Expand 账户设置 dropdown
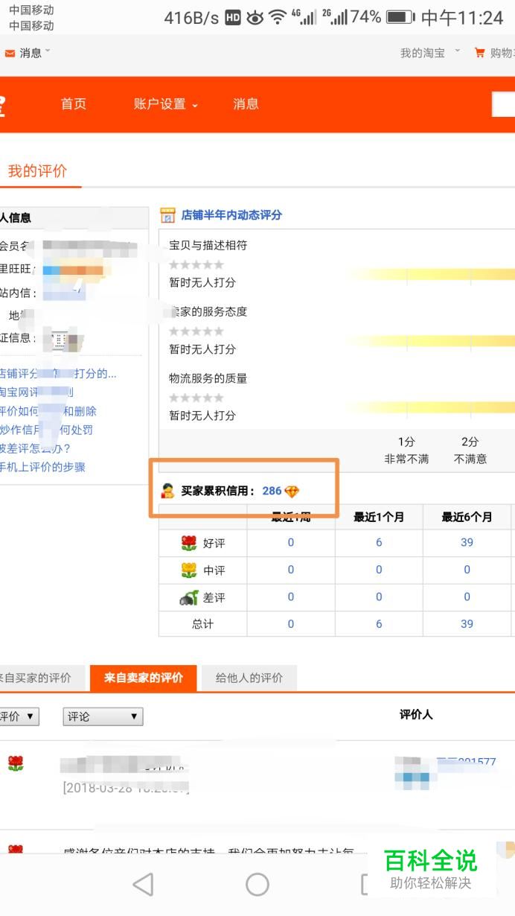The image size is (515, 916). coord(166,104)
